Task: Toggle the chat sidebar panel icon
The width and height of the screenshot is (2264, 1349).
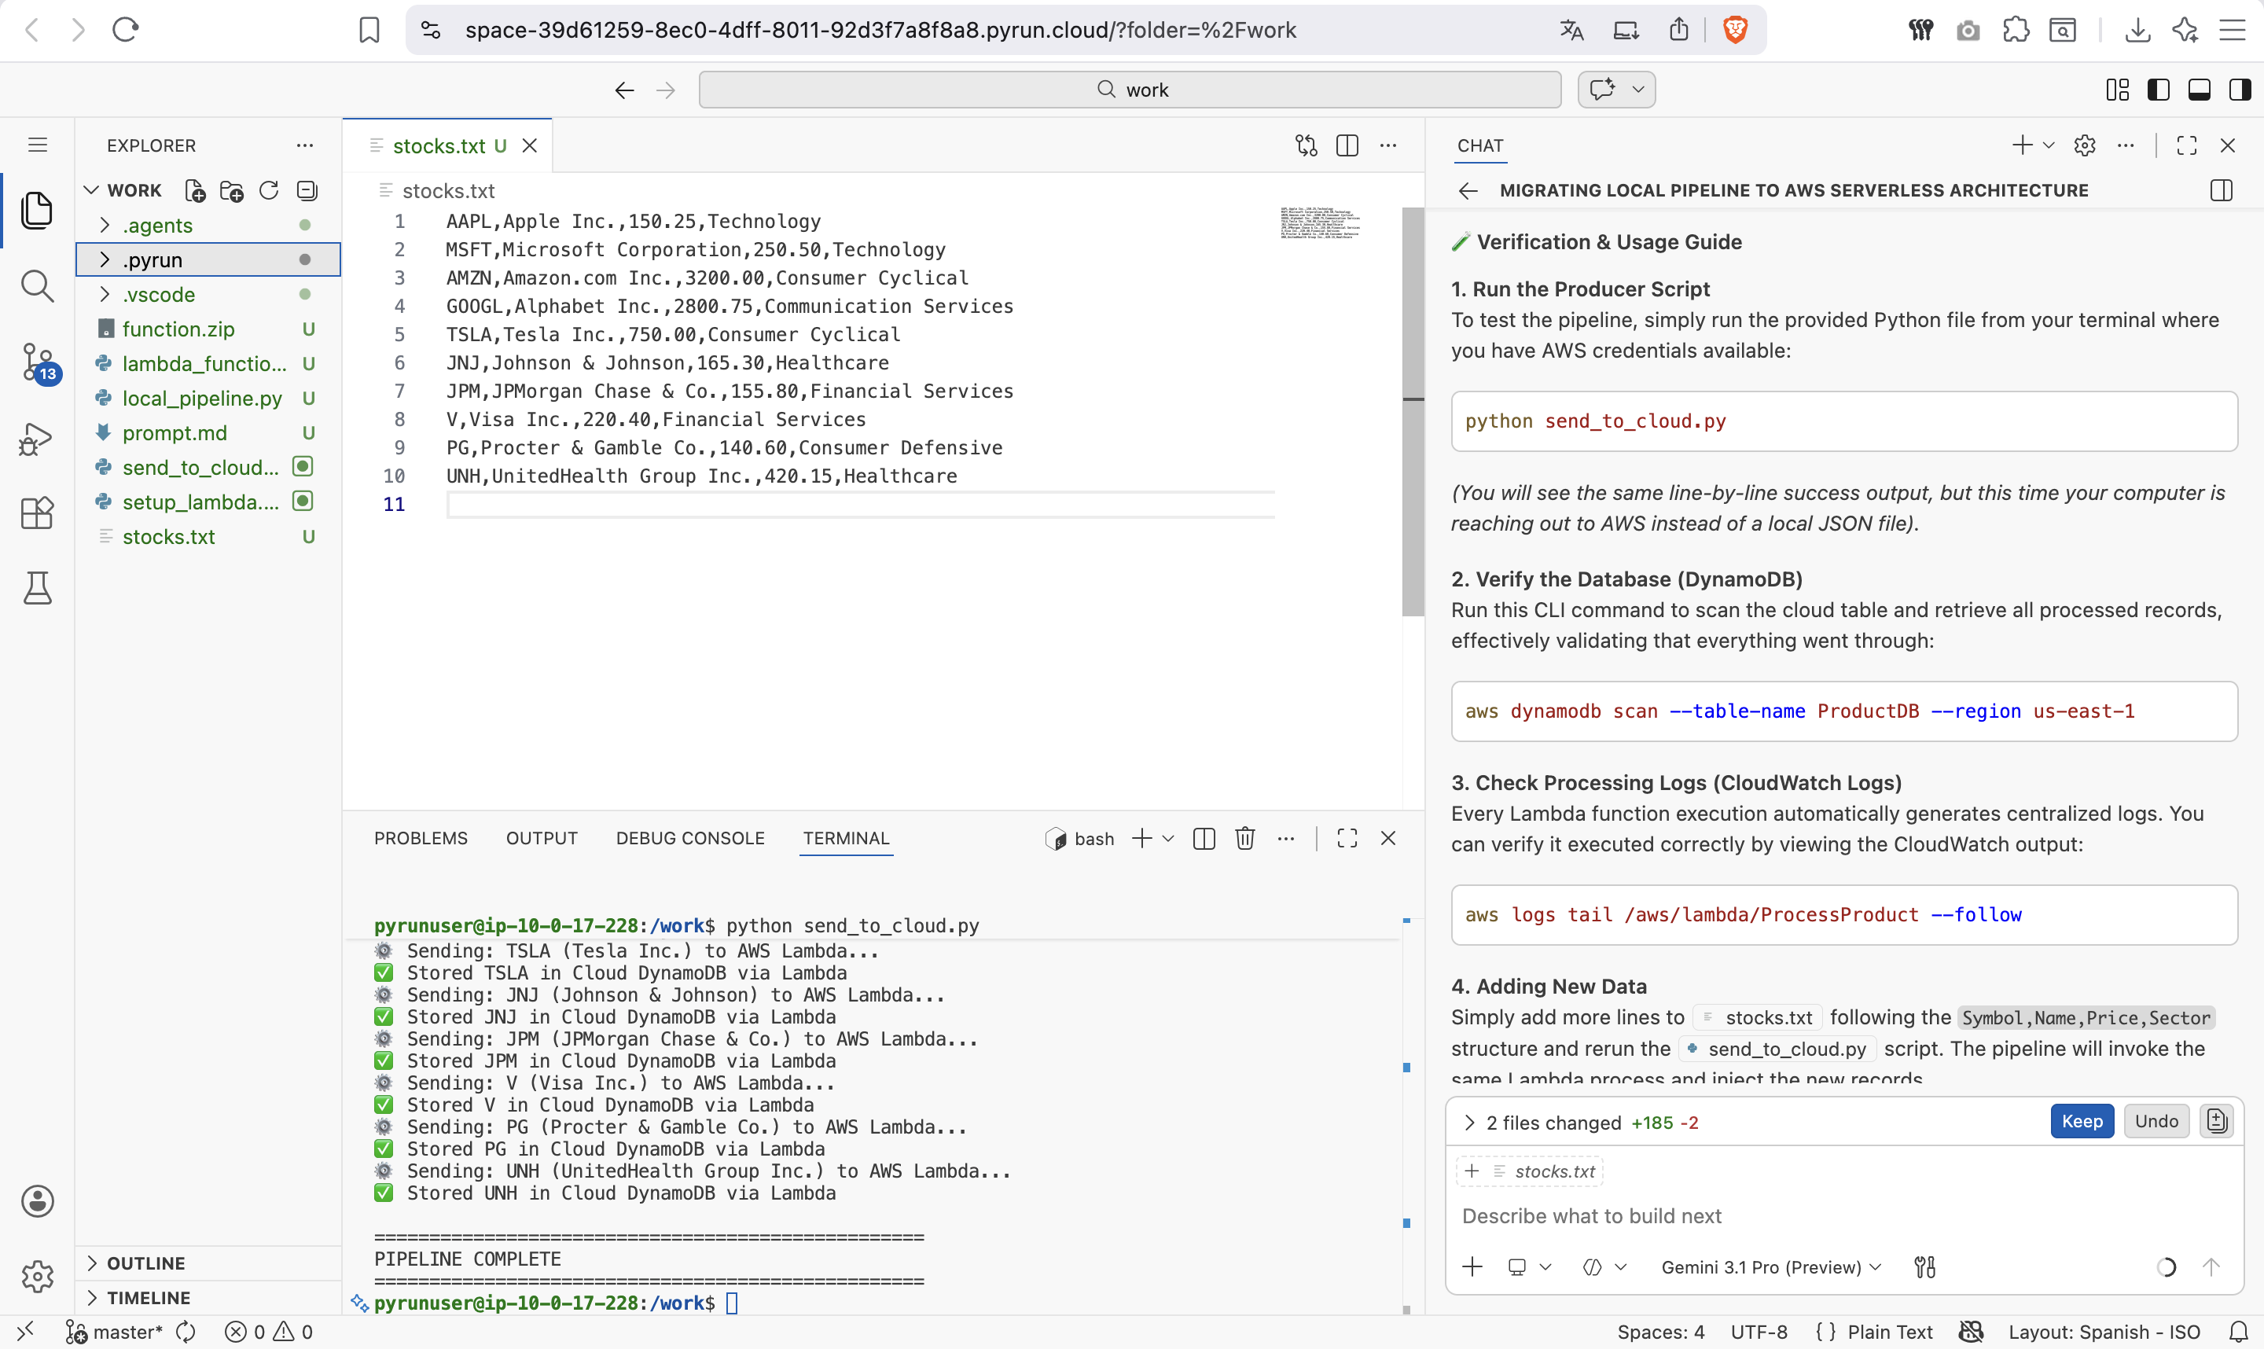Action: (x=2222, y=191)
